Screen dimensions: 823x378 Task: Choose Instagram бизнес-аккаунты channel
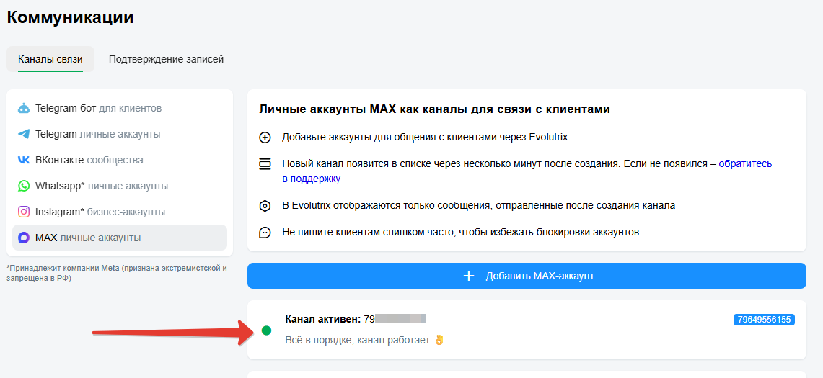click(100, 212)
